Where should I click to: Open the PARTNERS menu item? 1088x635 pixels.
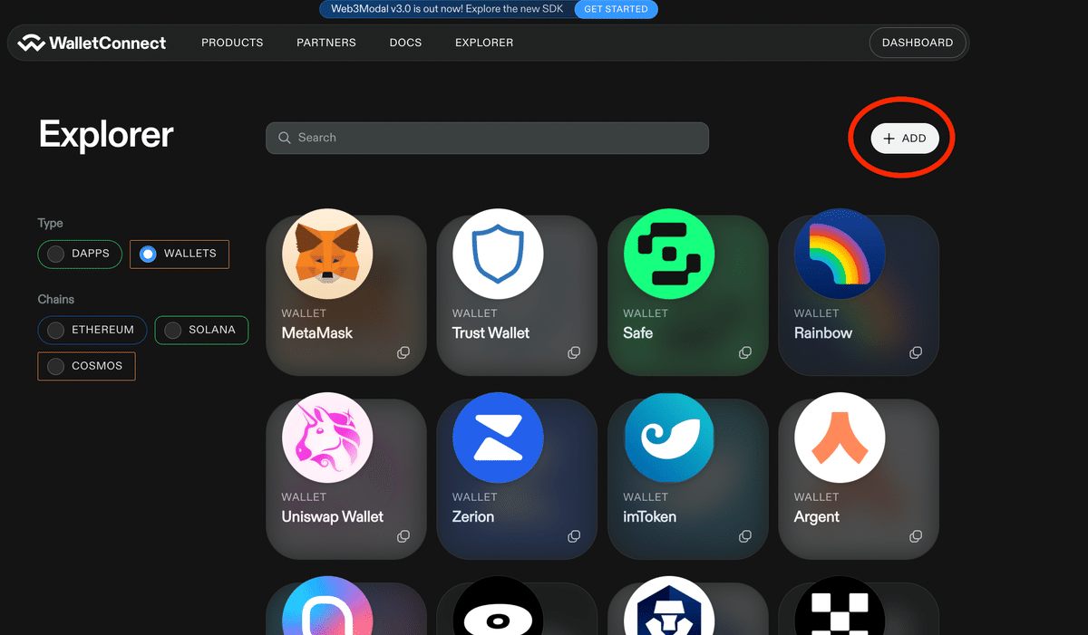pos(326,43)
